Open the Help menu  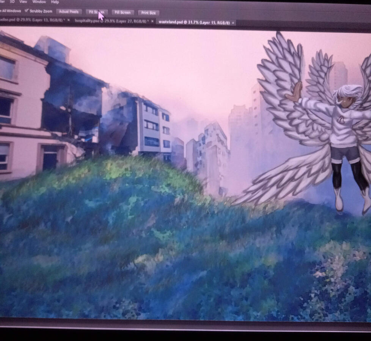[x=55, y=2]
